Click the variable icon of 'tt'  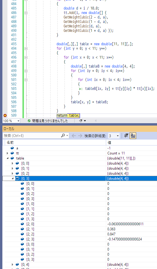[x=12, y=153]
